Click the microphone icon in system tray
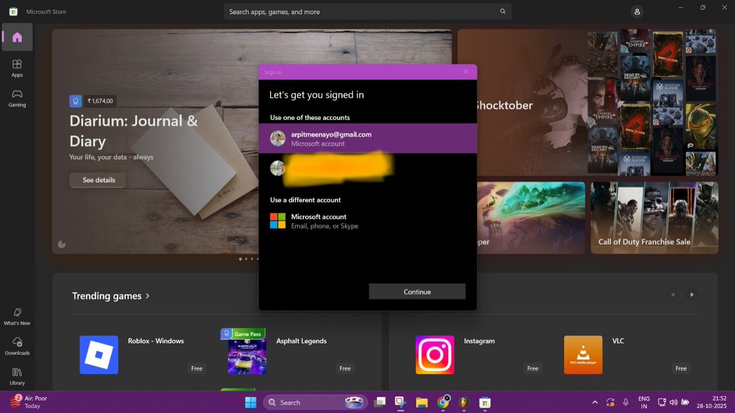This screenshot has width=735, height=413. tap(625, 402)
